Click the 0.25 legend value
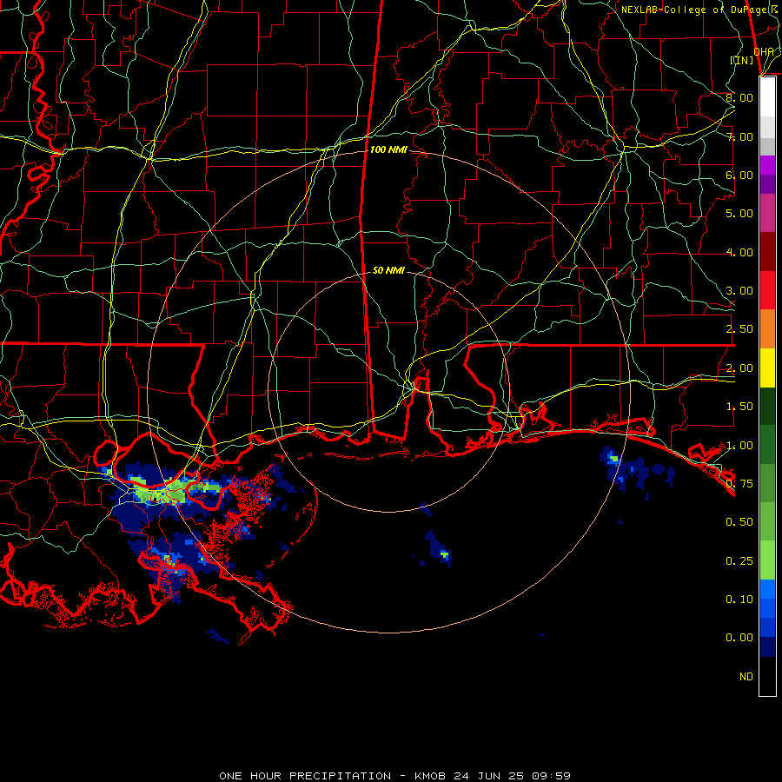782x782 pixels. coord(739,561)
